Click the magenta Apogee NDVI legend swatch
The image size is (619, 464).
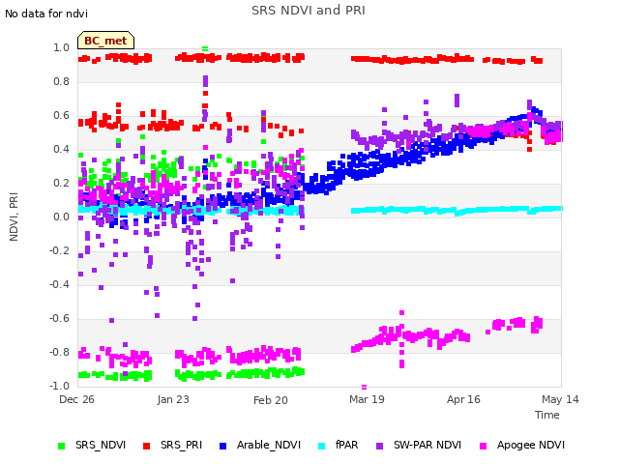[x=483, y=446]
